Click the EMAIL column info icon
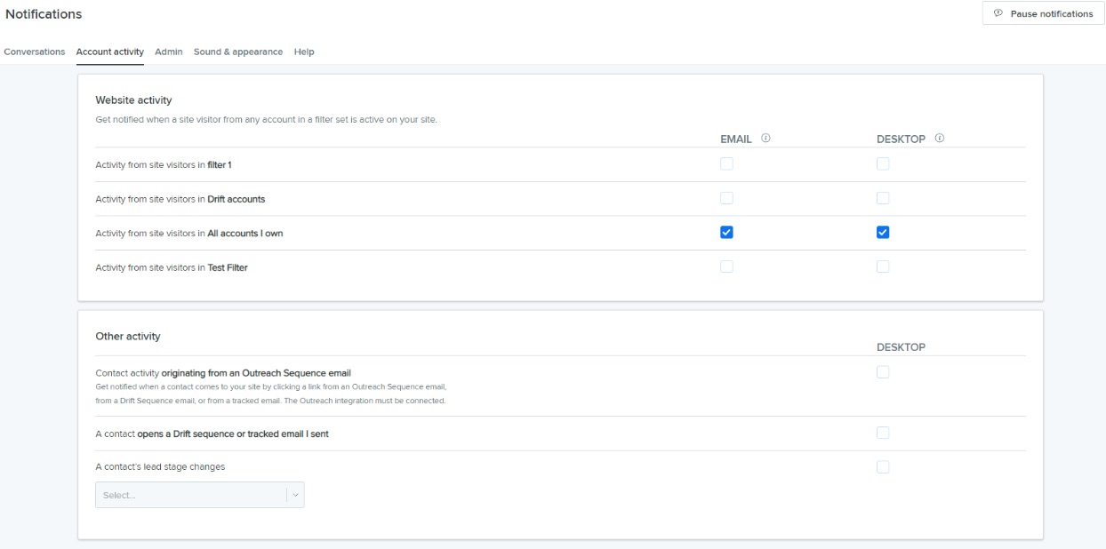The width and height of the screenshot is (1106, 549). tap(765, 139)
